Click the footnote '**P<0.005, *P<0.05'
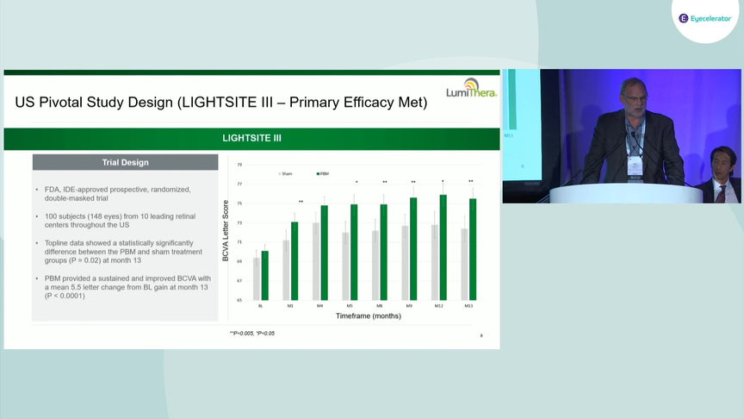 252,334
